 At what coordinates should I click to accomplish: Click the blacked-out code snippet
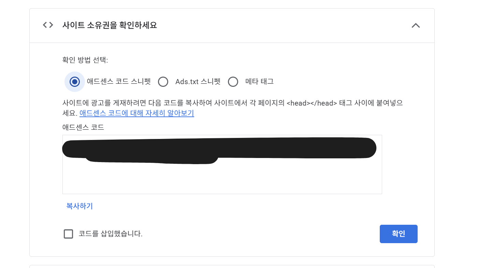tap(219, 149)
